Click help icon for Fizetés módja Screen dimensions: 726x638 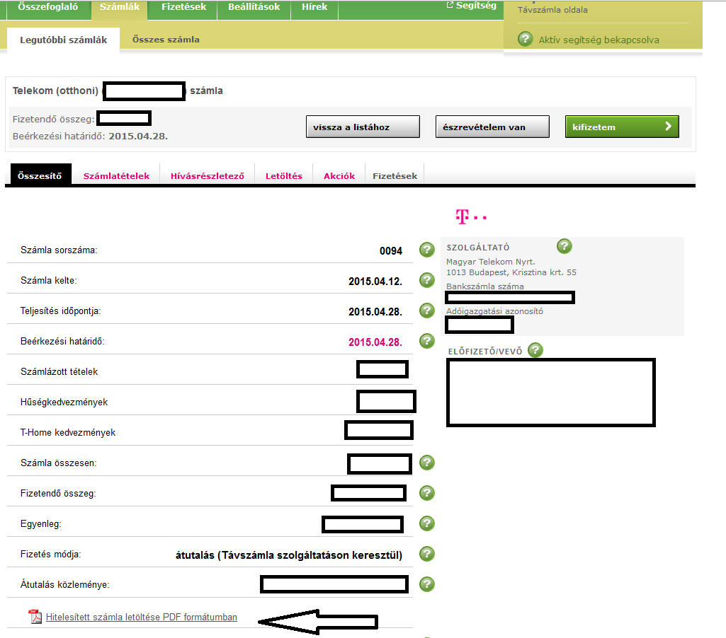[x=427, y=554]
